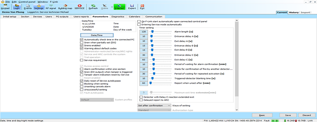The width and height of the screenshot is (317, 122).
Task: Click the Triggered-detector blanking time value field
Action: pyautogui.click(x=144, y=78)
